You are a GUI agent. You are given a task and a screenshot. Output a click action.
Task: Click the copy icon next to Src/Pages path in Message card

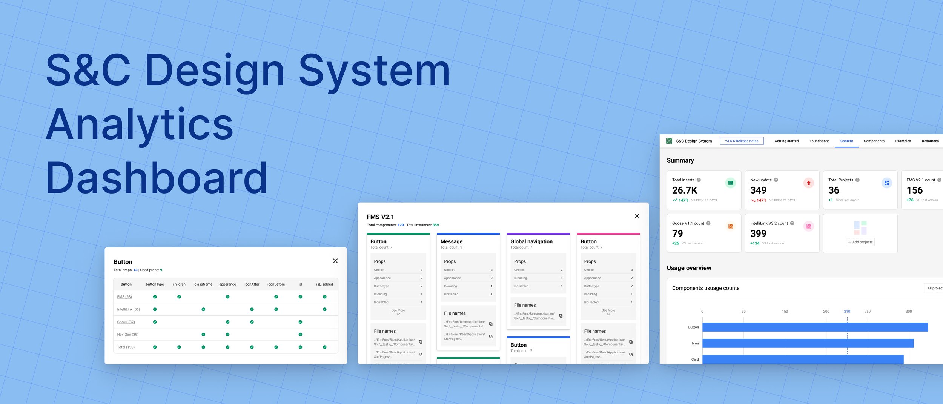point(491,337)
